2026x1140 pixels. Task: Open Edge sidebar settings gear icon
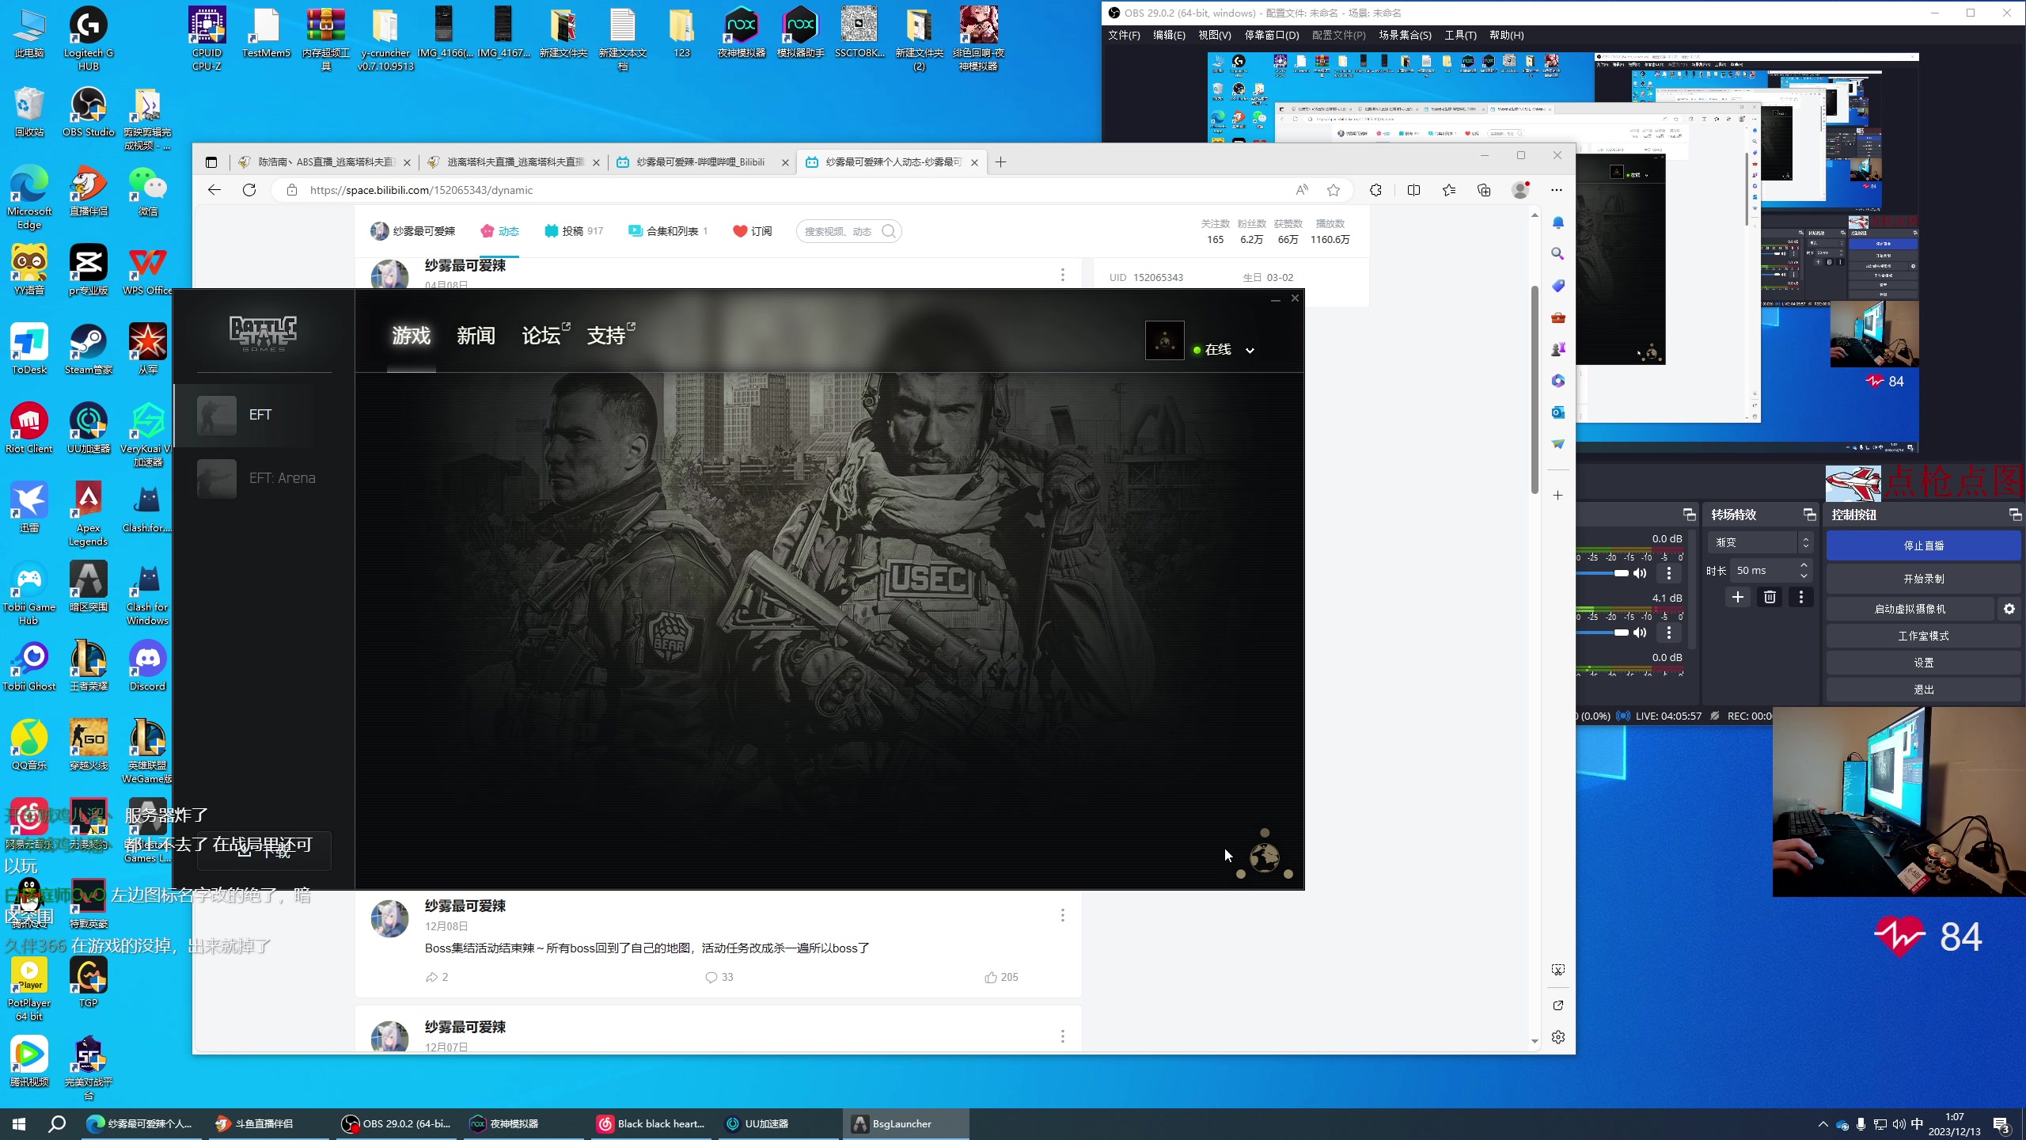(1557, 1037)
